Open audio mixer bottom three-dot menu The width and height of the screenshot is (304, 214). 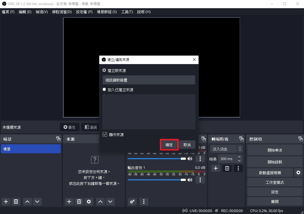tap(144, 202)
